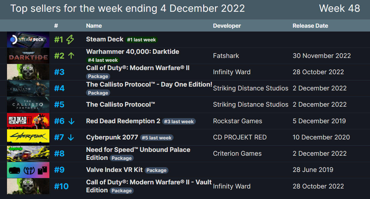
Task: Click Package tag under Modern Warfare II
Action: point(98,76)
